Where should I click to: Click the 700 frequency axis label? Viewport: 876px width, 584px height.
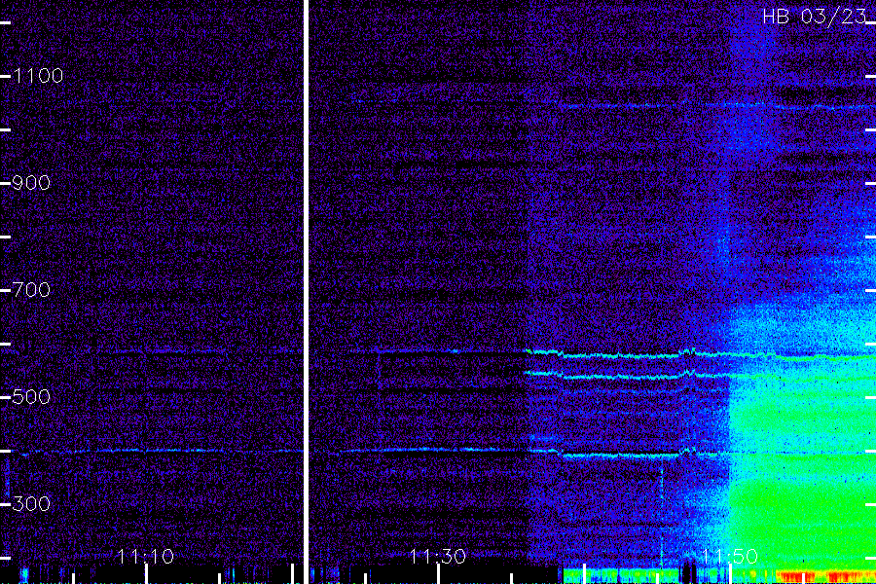coord(31,289)
